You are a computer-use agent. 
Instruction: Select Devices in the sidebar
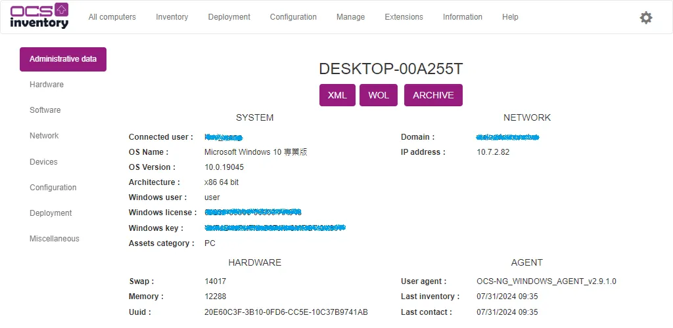pos(43,162)
